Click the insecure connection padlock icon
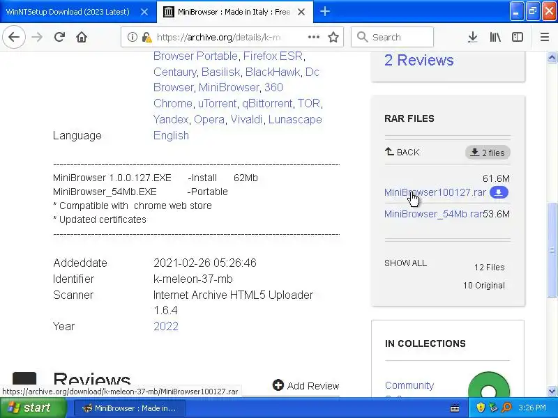 [x=146, y=37]
